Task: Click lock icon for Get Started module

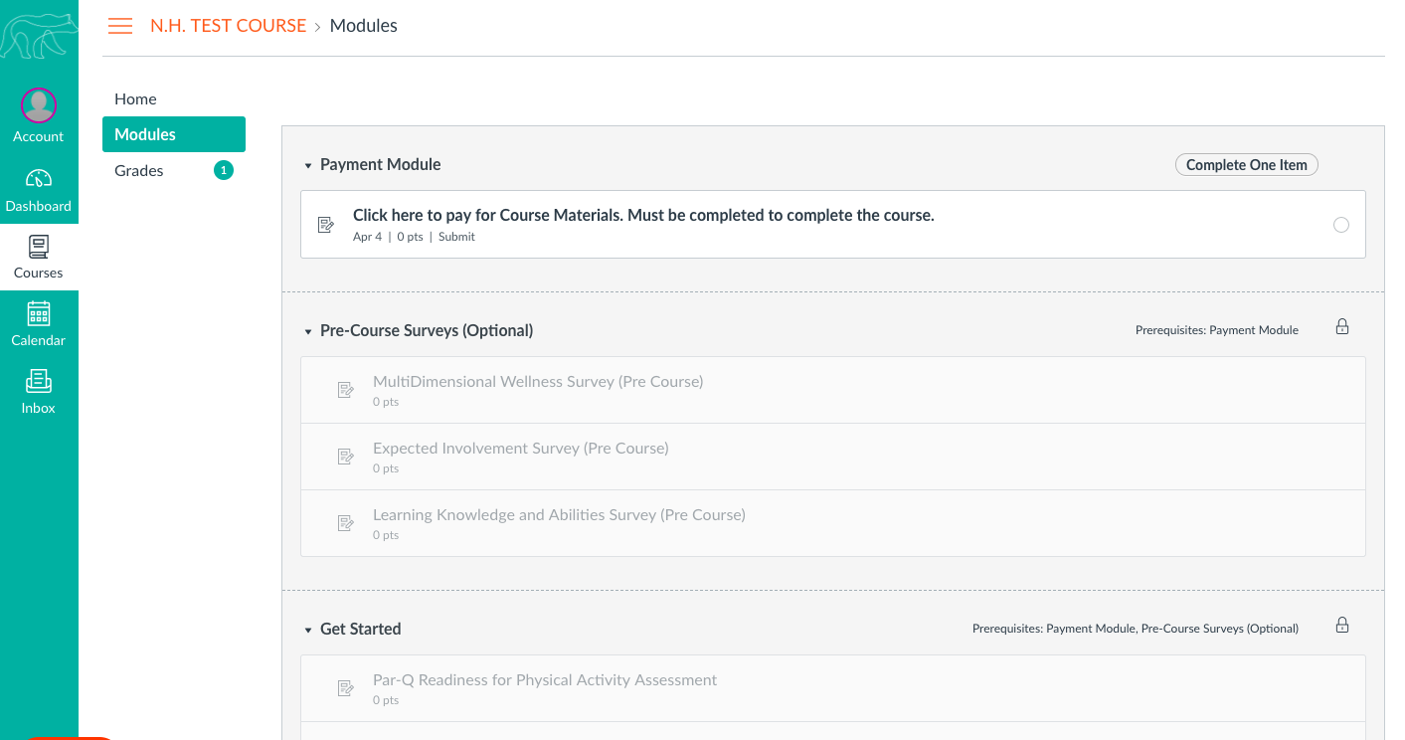Action: click(1342, 626)
